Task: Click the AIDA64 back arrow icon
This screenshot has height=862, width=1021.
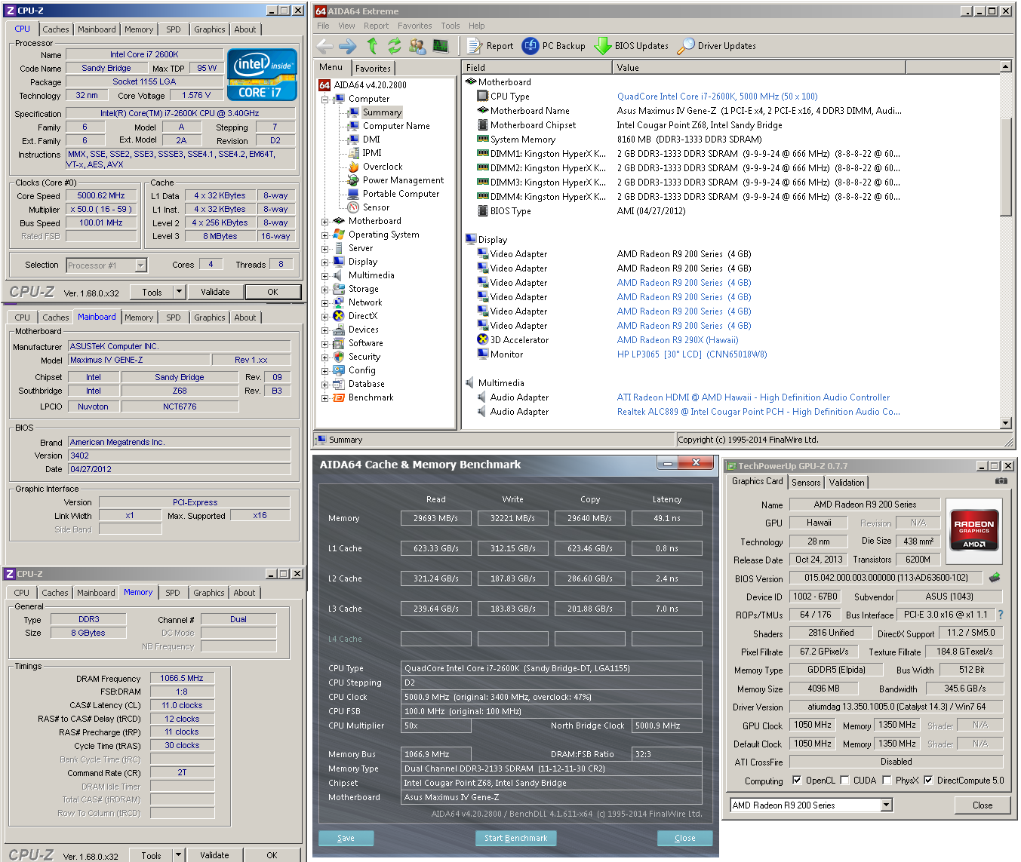Action: coord(324,46)
